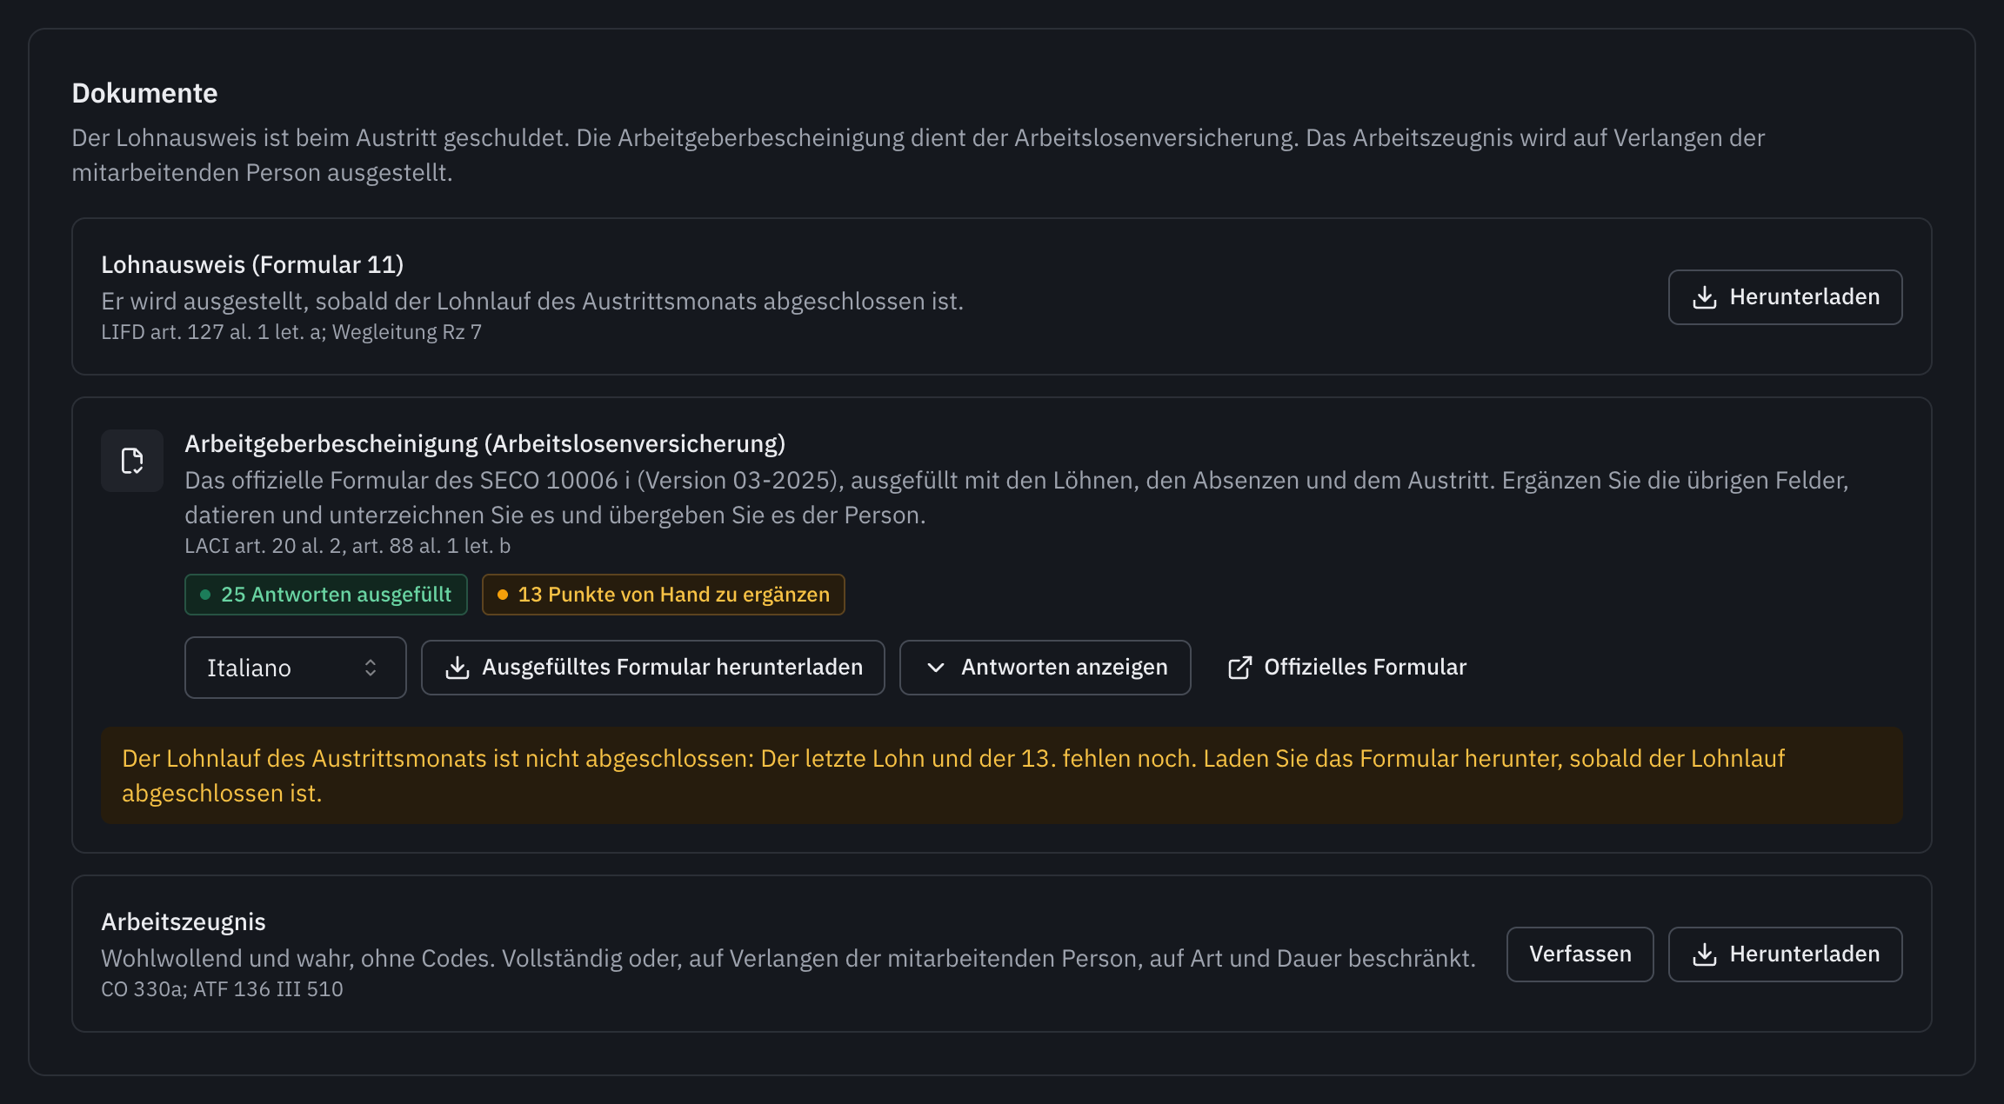Click the download icon in Ausgefülltes Formular herunterladen

pos(457,668)
